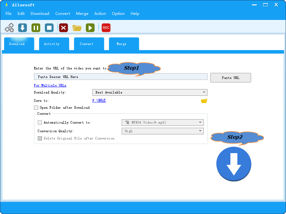
Task: Start recording with the red REC icon
Action: [x=106, y=28]
